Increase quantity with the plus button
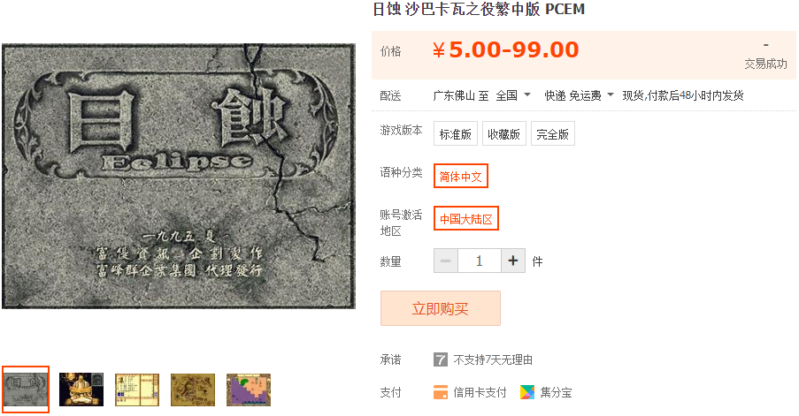 tap(513, 261)
